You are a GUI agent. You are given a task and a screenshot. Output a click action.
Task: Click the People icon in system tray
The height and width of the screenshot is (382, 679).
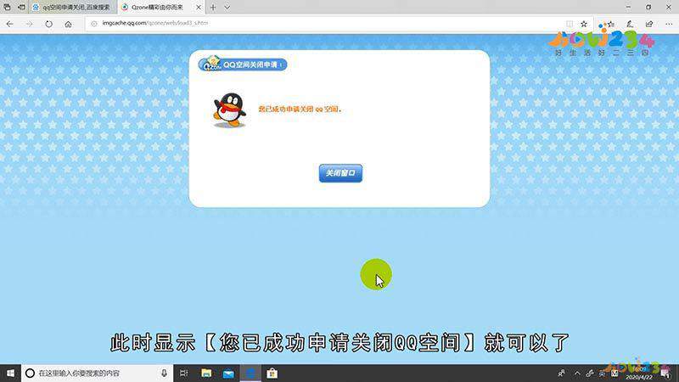[561, 373]
